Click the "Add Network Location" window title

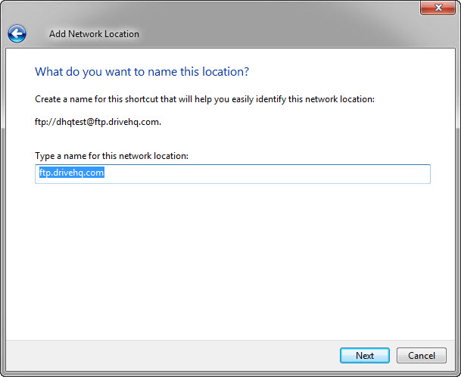pos(94,34)
